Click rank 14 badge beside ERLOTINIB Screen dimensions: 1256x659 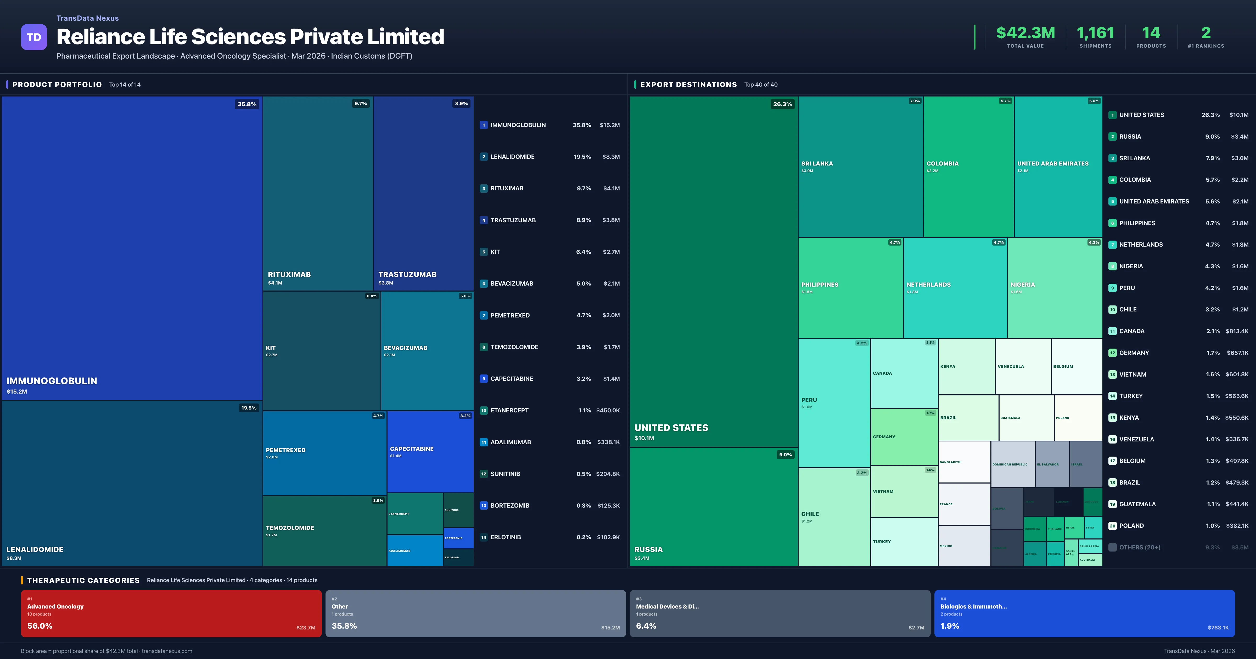pos(483,537)
